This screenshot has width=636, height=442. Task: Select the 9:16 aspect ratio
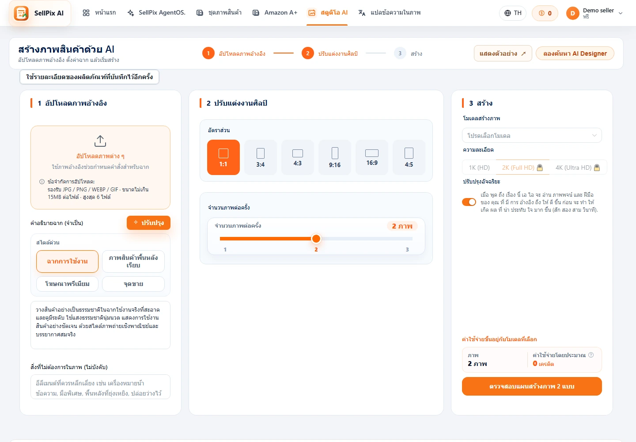click(335, 157)
